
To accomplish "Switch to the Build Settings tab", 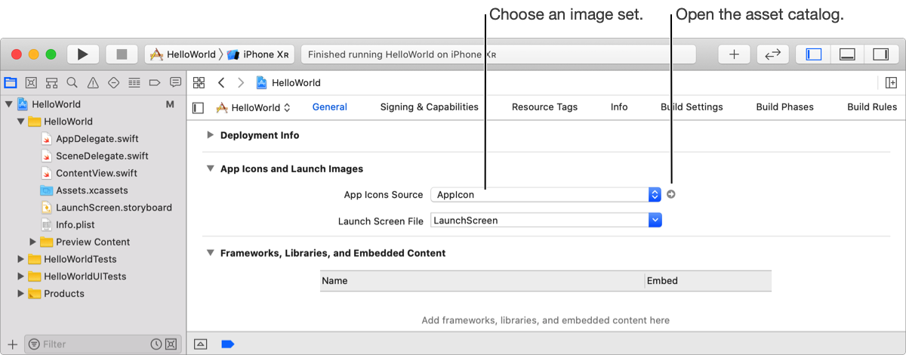I will click(x=692, y=107).
